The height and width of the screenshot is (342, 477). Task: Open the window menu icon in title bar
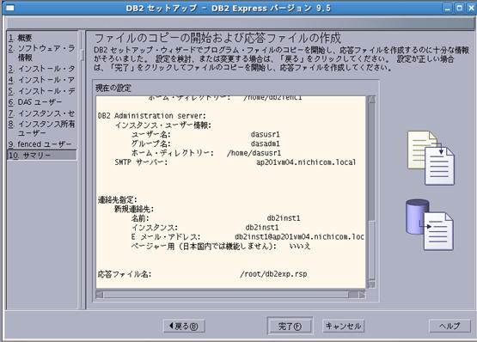click(x=9, y=8)
